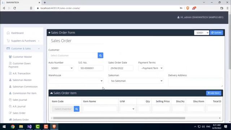The width and height of the screenshot is (231, 130).
Task: Open Customer Down Payment page
Action: click(x=19, y=65)
